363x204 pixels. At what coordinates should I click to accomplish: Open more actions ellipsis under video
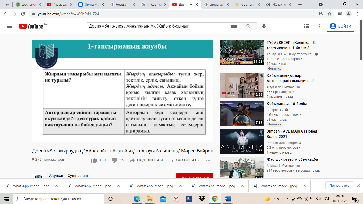point(208,160)
